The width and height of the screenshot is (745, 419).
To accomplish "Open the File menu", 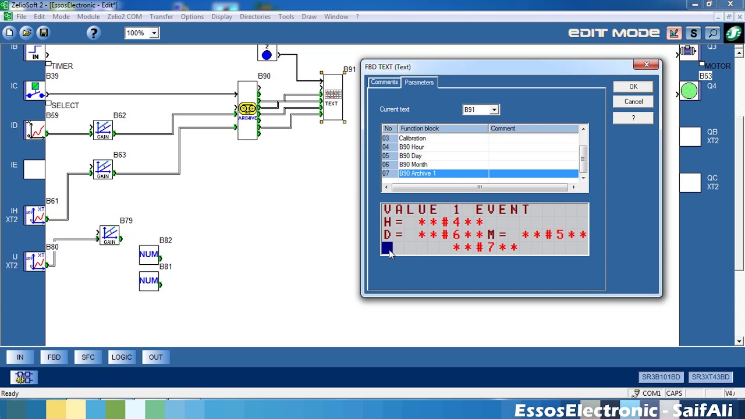I will [22, 16].
